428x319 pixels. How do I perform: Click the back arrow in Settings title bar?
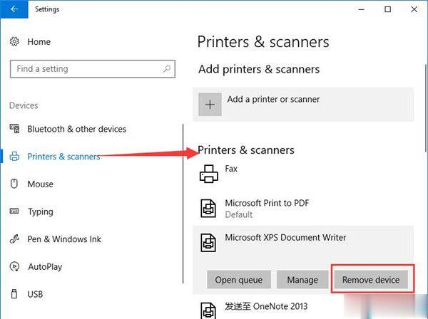coord(14,9)
